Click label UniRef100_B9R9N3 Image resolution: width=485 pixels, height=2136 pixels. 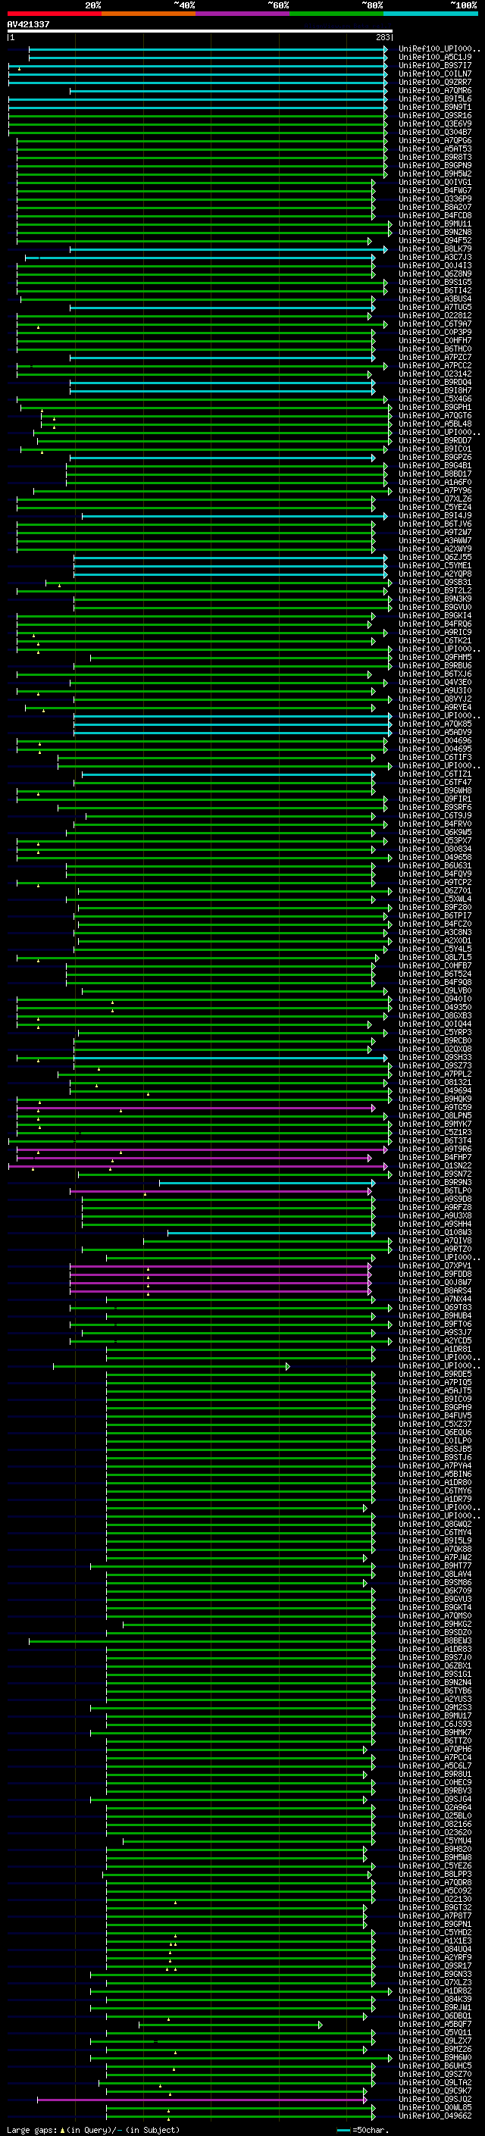pyautogui.click(x=435, y=1183)
